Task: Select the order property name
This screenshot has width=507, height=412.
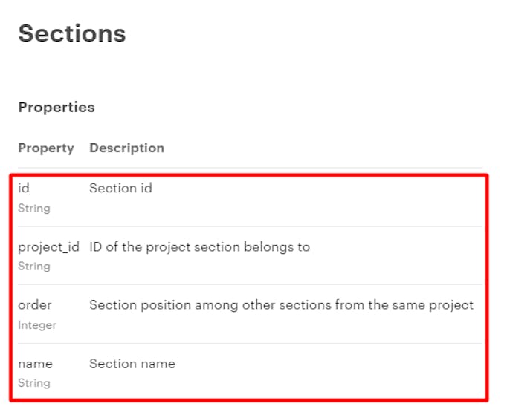Action: [x=35, y=305]
